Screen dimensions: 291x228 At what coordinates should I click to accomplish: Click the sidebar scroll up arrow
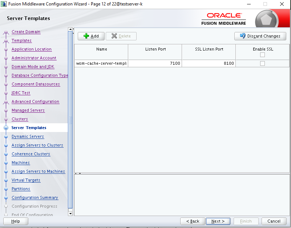point(70,29)
